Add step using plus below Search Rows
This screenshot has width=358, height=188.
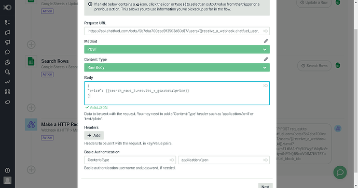point(31,108)
